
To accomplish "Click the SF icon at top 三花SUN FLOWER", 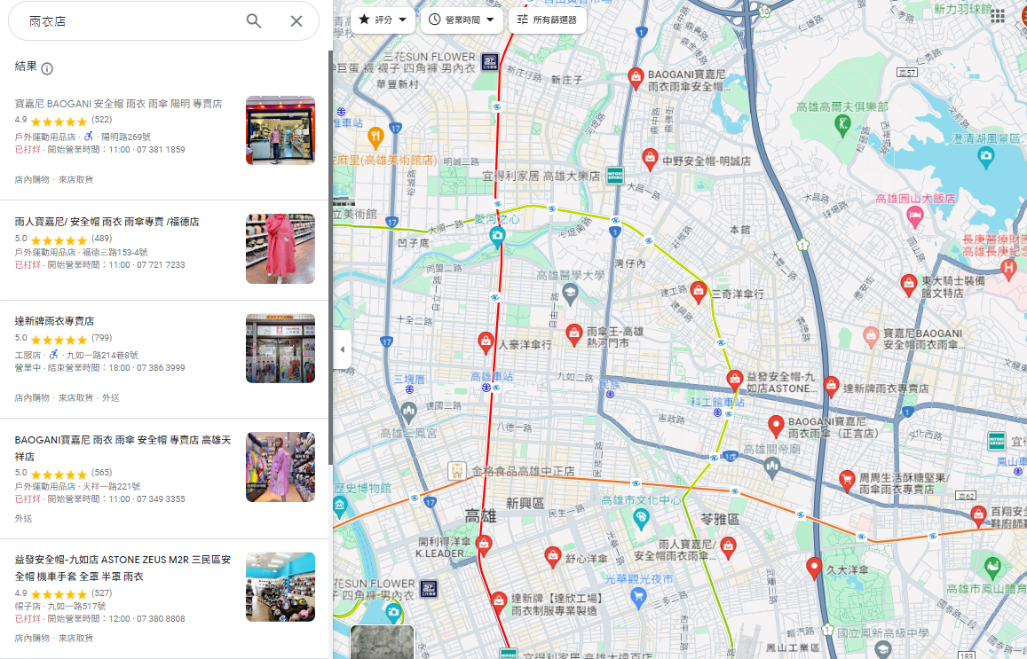I will 489,61.
